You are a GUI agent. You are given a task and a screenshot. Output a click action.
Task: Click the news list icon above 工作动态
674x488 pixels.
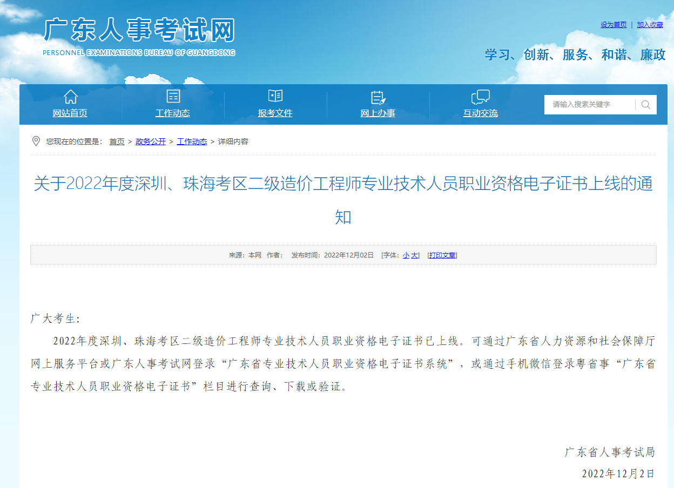click(x=173, y=97)
